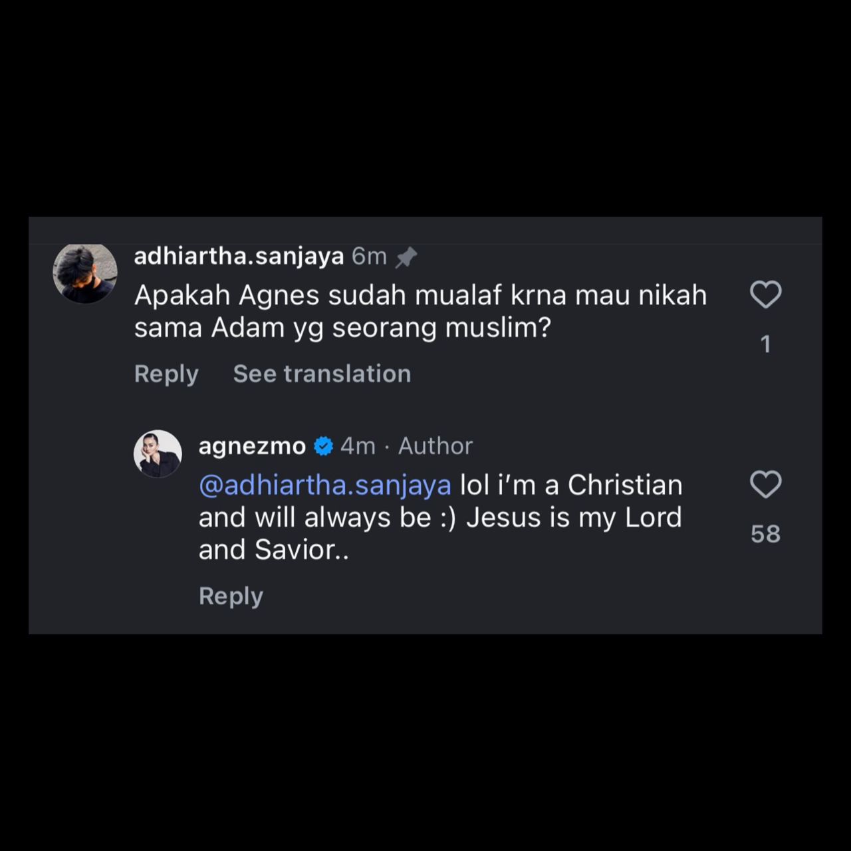This screenshot has width=851, height=851.
Task: Reply to adhiartha.sanjaya's comment
Action: point(166,374)
